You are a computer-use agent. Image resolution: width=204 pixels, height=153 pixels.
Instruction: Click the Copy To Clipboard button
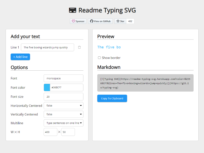click(112, 98)
